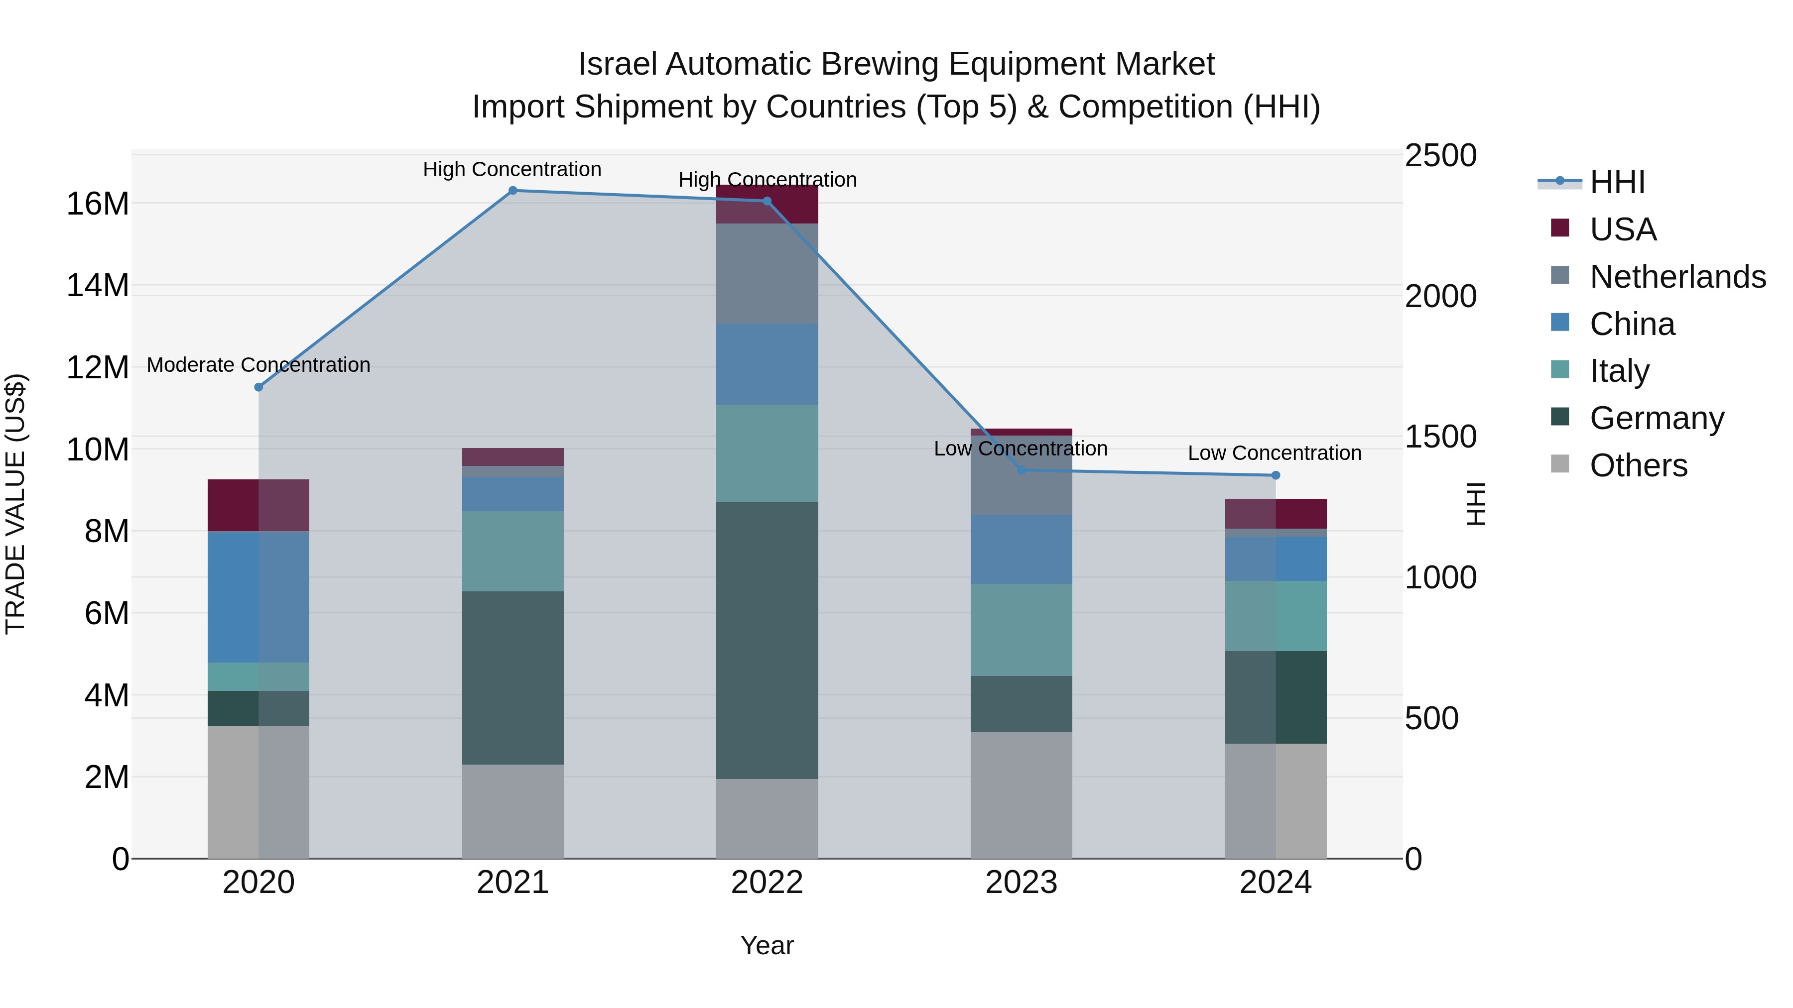Click the 2022 China bar segment

coord(767,364)
